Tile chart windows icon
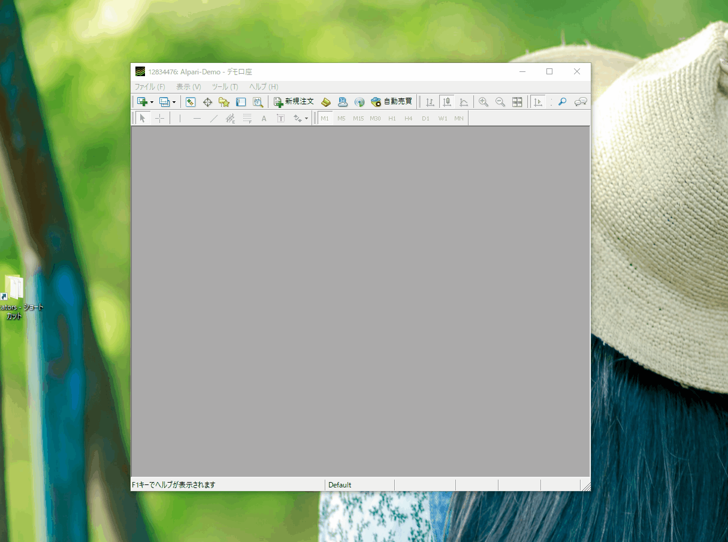 coord(517,102)
